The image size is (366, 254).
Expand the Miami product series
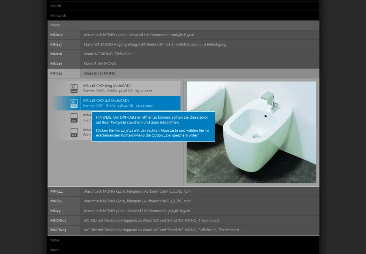coord(183,6)
